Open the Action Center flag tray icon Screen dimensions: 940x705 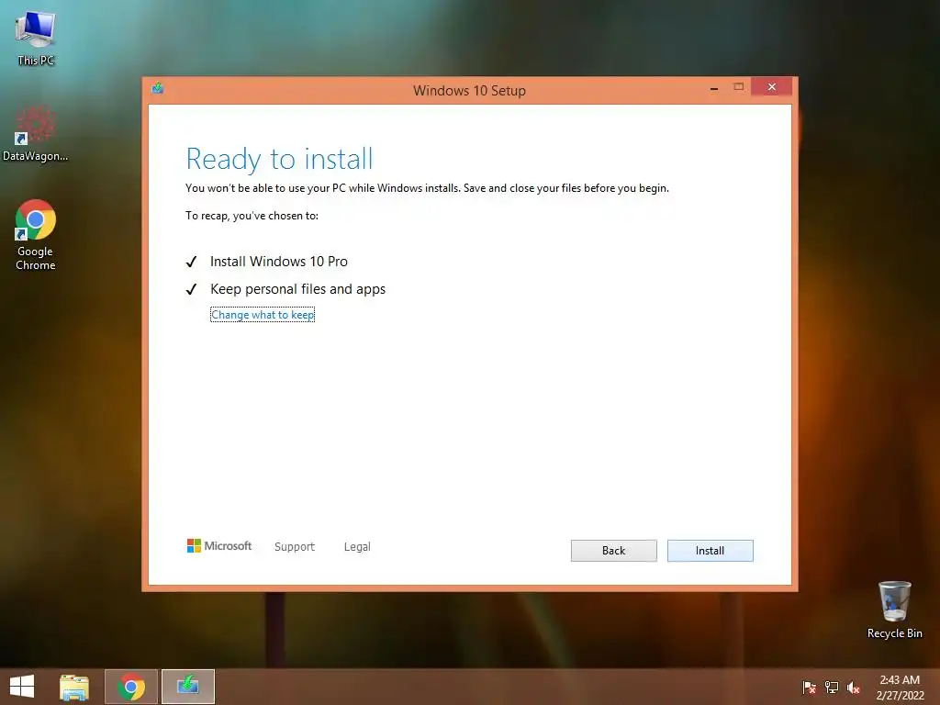[x=809, y=687]
